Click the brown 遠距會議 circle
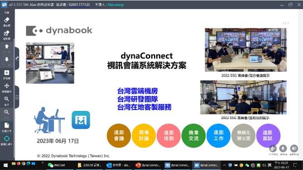This screenshot has height=170, width=303. pos(119,136)
